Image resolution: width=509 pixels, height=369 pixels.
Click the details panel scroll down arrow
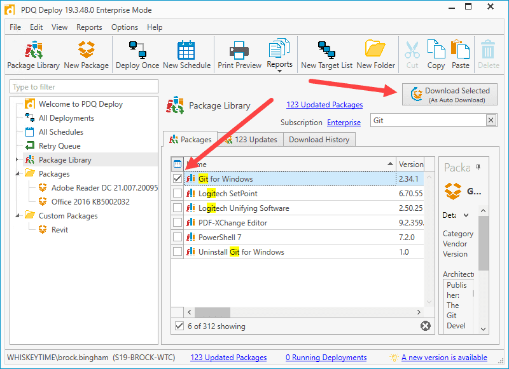coord(483,329)
